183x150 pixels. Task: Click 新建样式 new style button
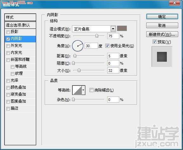(162, 34)
